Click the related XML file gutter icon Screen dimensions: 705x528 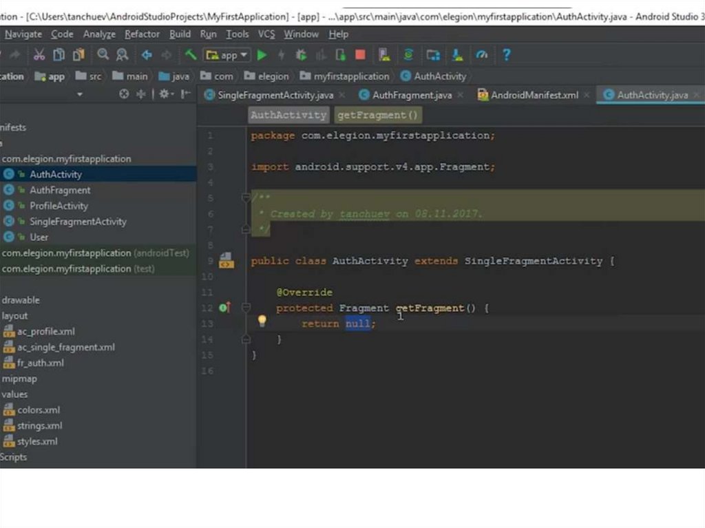[227, 261]
